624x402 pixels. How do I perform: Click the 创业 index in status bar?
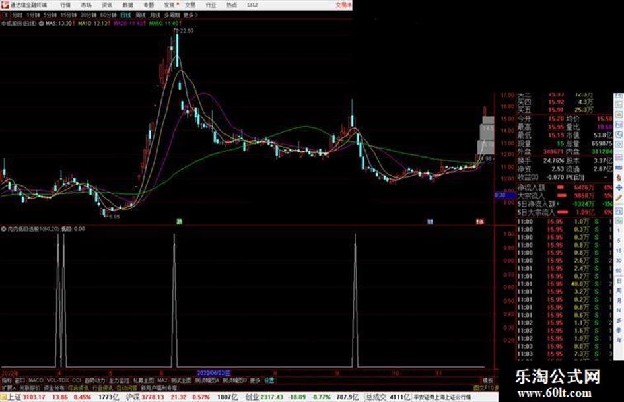click(x=252, y=397)
